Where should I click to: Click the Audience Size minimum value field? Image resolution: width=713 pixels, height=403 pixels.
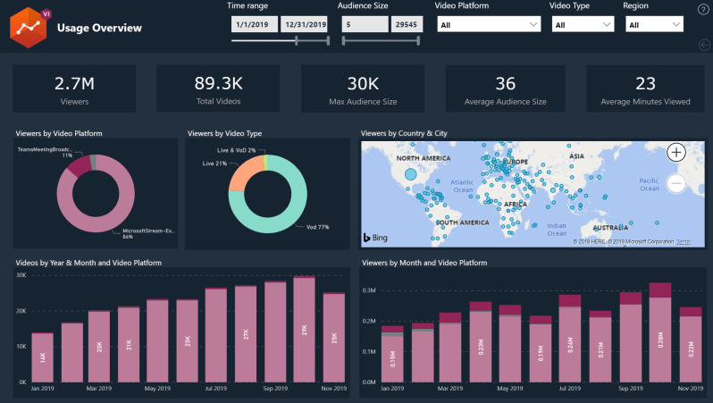pyautogui.click(x=364, y=25)
